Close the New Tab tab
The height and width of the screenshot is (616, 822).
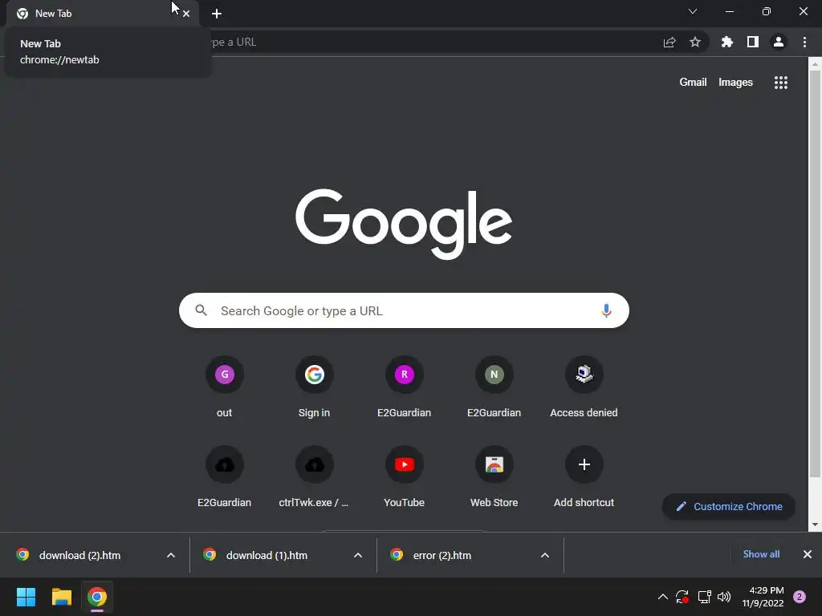pyautogui.click(x=186, y=14)
